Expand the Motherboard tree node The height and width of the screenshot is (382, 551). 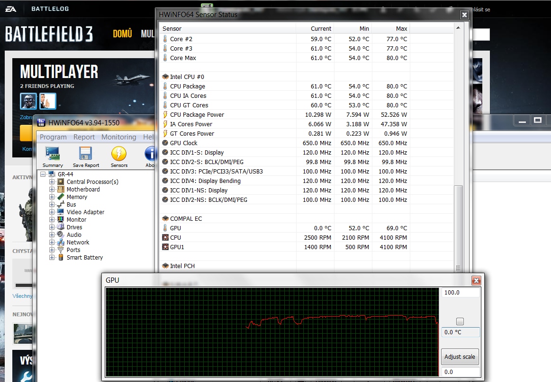(52, 190)
